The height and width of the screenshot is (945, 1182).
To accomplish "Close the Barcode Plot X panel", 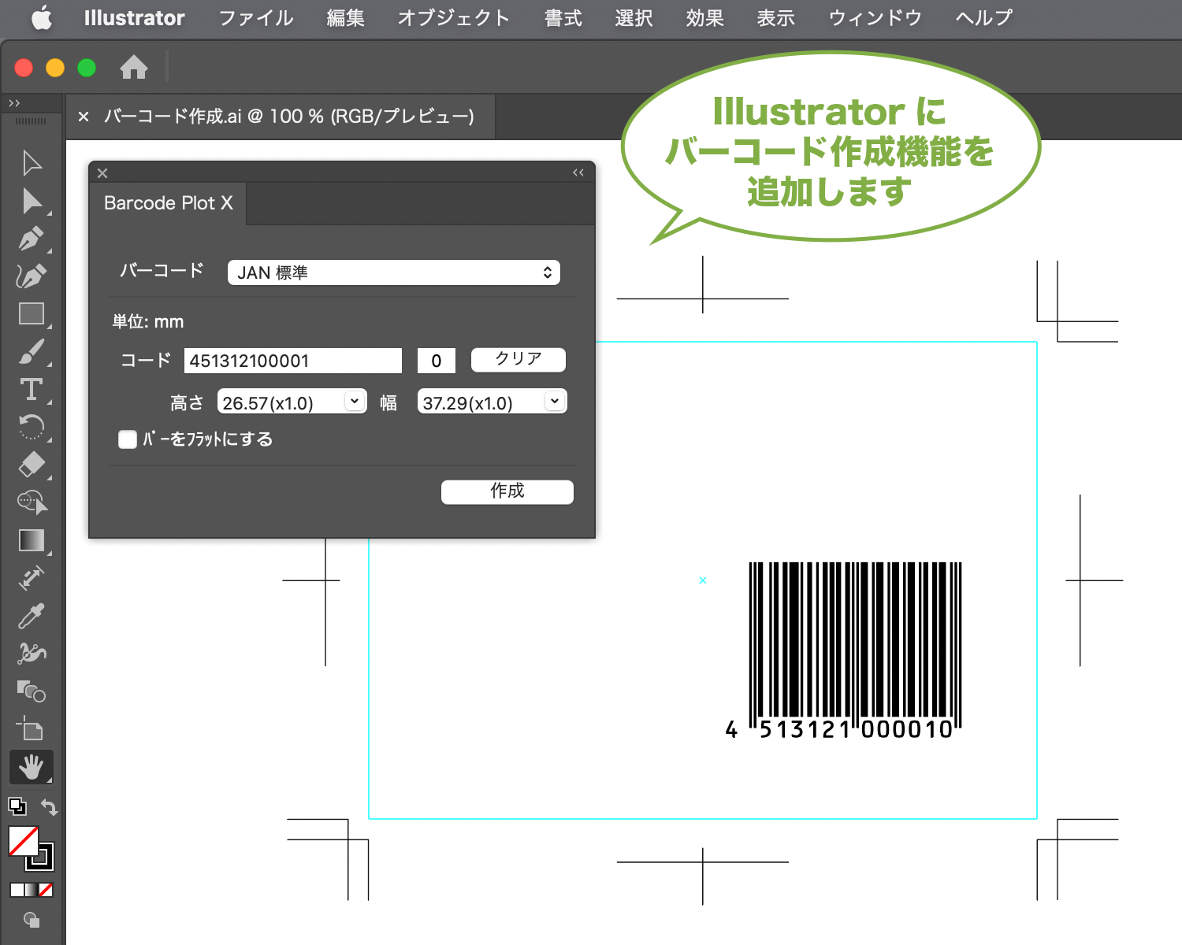I will (x=102, y=173).
